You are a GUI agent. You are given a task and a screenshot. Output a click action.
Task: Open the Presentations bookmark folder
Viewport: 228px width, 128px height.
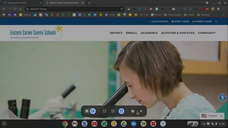coord(172,15)
